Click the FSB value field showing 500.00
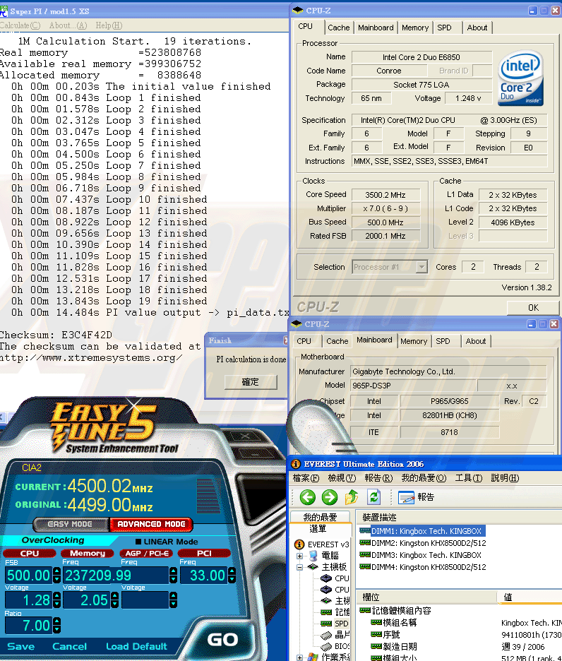The width and height of the screenshot is (562, 661). tap(29, 576)
